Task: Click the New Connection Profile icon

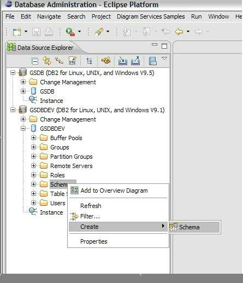Action: (x=59, y=61)
